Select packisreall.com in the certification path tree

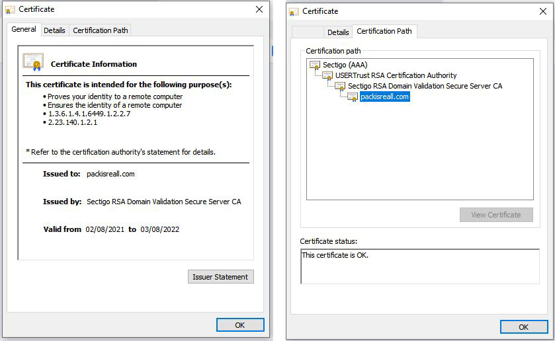385,97
